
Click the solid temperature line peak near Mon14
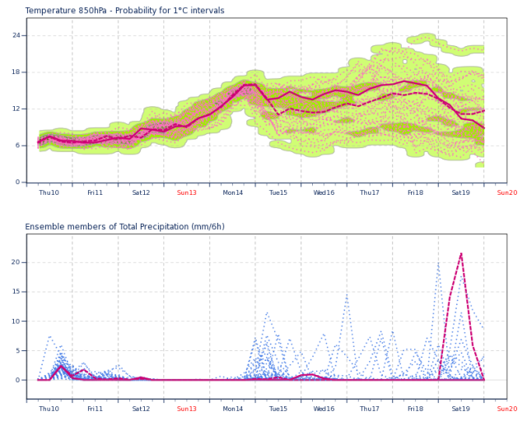pyautogui.click(x=250, y=85)
